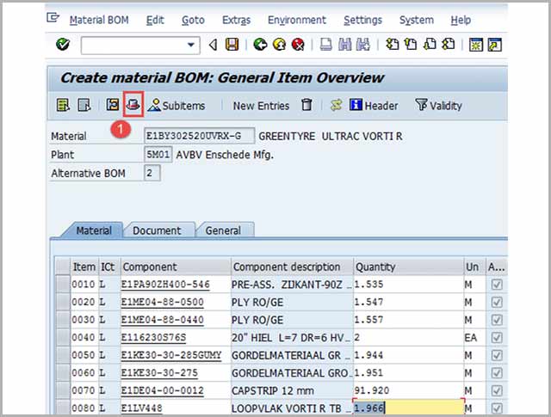The width and height of the screenshot is (551, 417).
Task: Click the Previous Page icon
Action: coord(411,45)
